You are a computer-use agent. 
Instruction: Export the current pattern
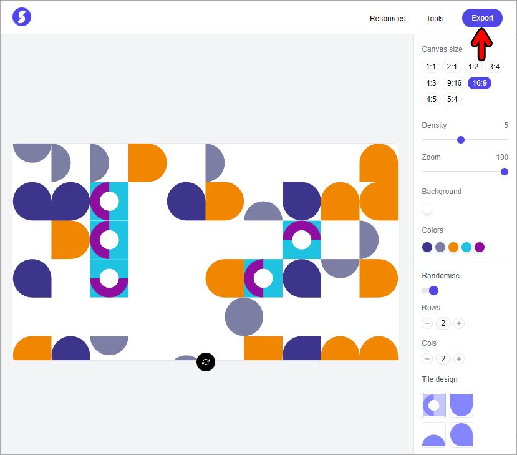click(482, 18)
